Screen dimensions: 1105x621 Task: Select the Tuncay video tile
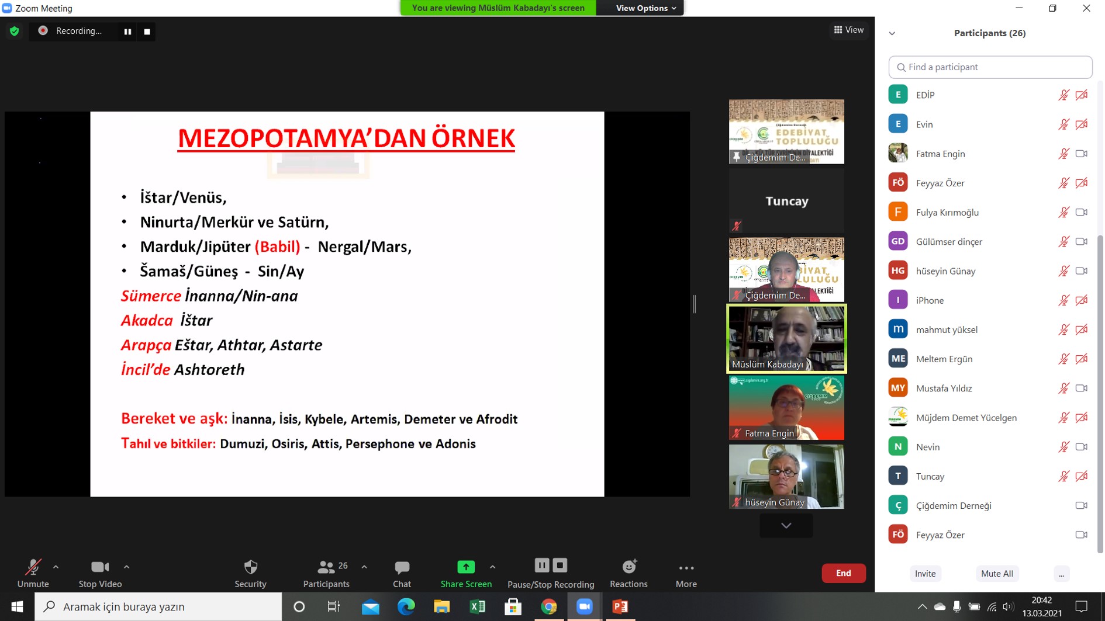[786, 200]
